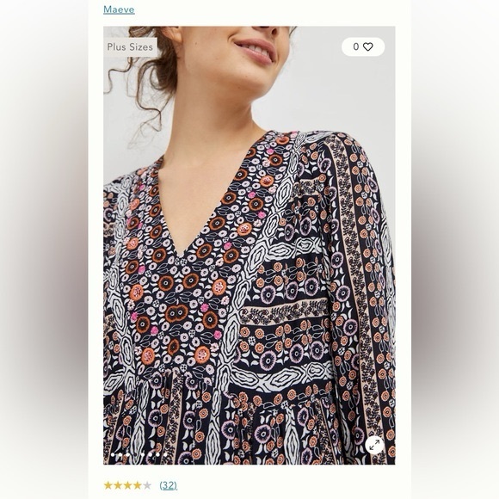
Task: Jump to the last carousel dot
Action: 165,455
